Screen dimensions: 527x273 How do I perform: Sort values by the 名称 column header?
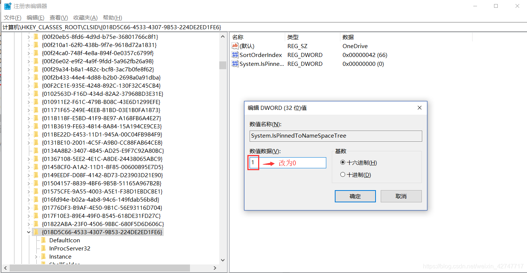pos(257,37)
